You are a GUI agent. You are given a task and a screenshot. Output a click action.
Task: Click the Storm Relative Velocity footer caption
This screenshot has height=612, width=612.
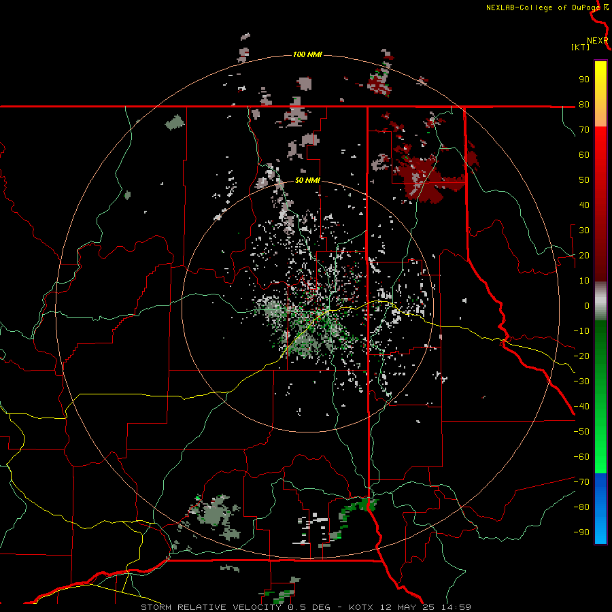coord(306,607)
